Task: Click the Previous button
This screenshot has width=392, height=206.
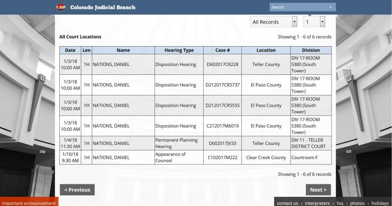Action: pos(77,190)
